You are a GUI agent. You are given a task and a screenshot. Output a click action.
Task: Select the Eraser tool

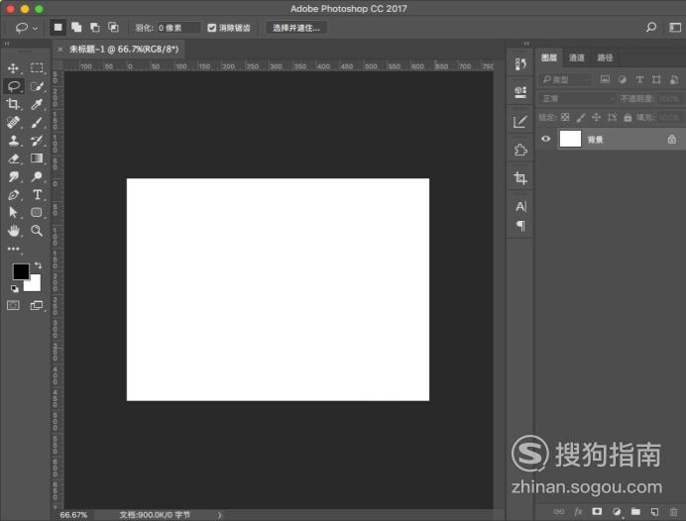[14, 158]
